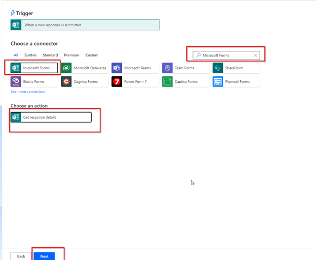Click the Choose a connector heading
Viewport: 316px width, 260px height.
point(34,43)
